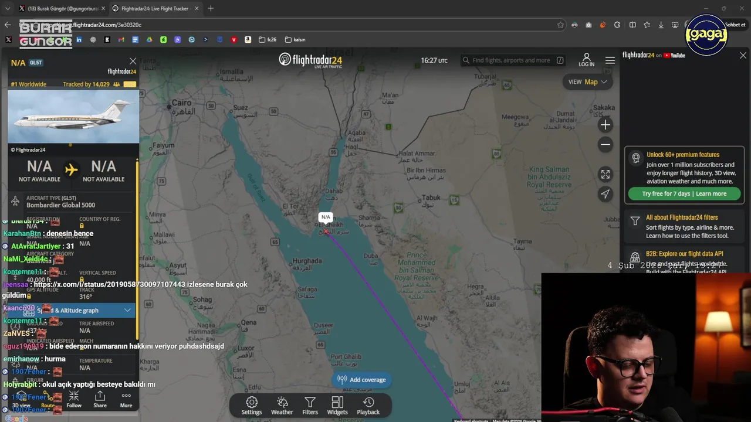This screenshot has width=751, height=422.
Task: Open More options in flight panel
Action: [x=126, y=400]
